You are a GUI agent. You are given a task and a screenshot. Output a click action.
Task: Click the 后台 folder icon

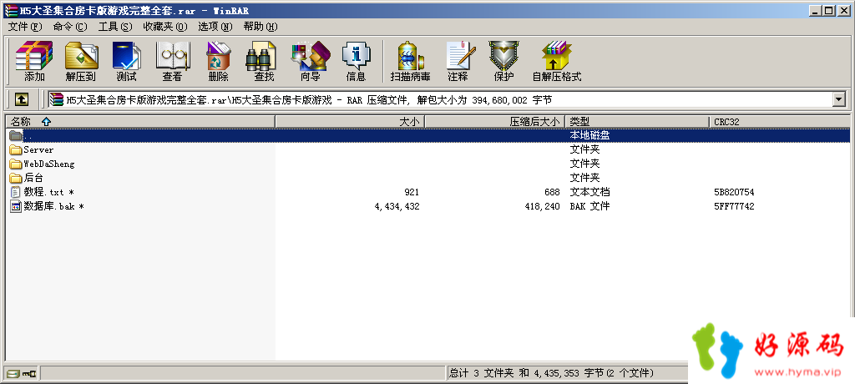tap(15, 178)
